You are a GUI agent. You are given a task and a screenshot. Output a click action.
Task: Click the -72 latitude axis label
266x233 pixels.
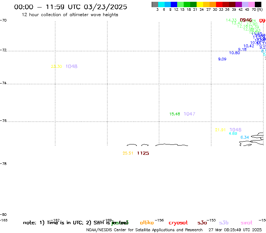click(x=3, y=50)
